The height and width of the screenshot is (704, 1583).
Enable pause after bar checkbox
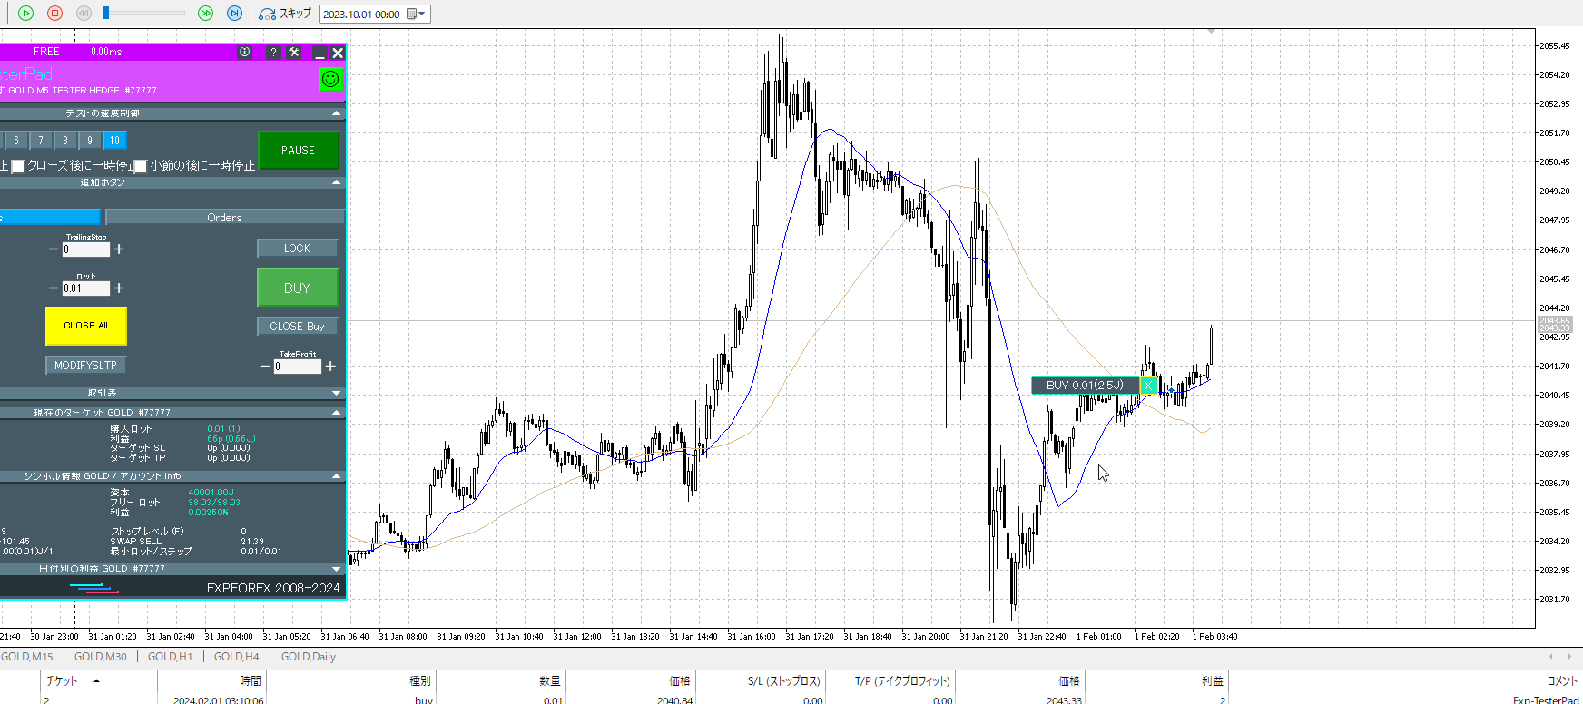[x=141, y=166]
